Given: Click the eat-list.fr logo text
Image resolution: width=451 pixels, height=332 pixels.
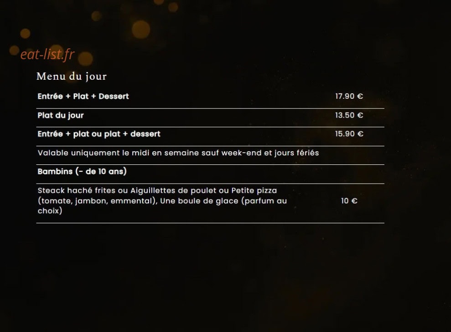Looking at the screenshot, I should [47, 54].
